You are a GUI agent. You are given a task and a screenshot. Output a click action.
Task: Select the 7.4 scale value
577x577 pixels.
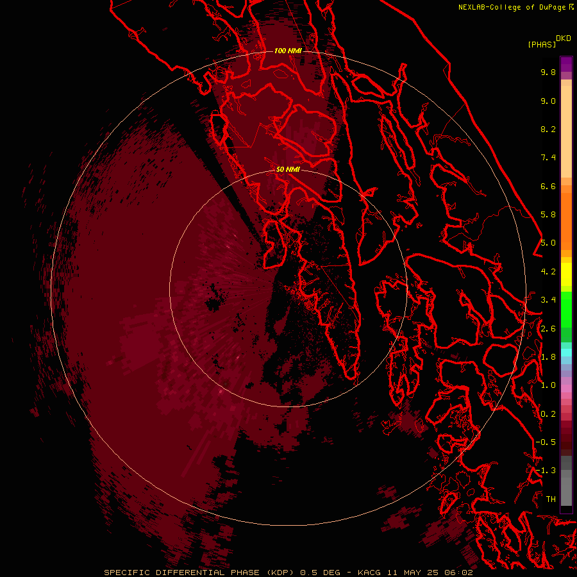click(548, 158)
